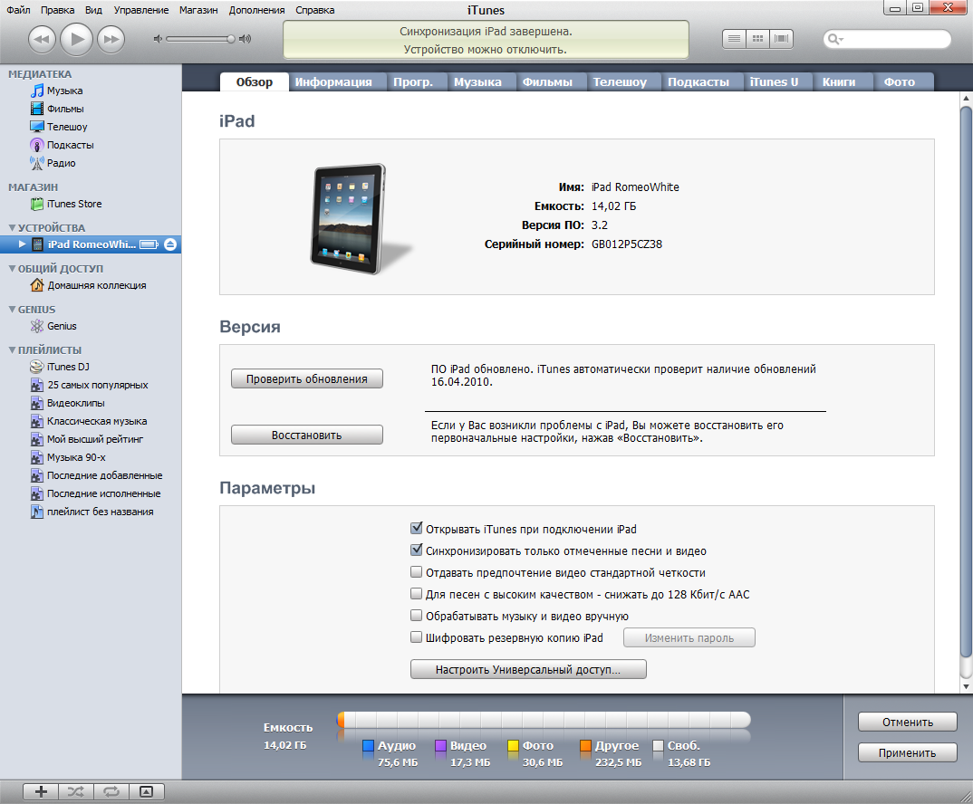Disable opening iTunes when iPad connects
973x804 pixels.
[417, 529]
